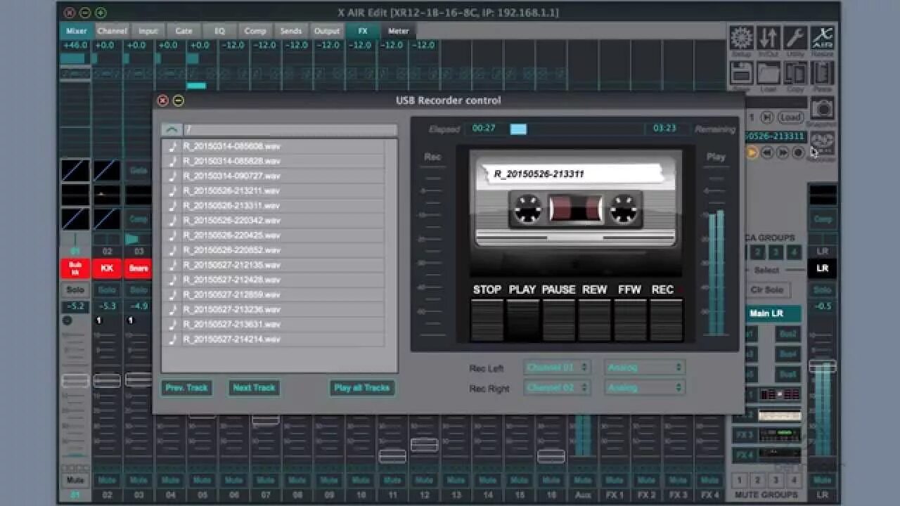Click the record transport icon in main window
900x506 pixels.
click(x=798, y=153)
